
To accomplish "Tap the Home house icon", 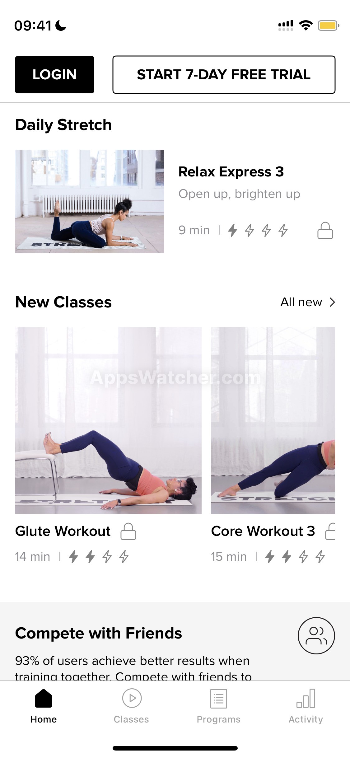I will coord(44,698).
